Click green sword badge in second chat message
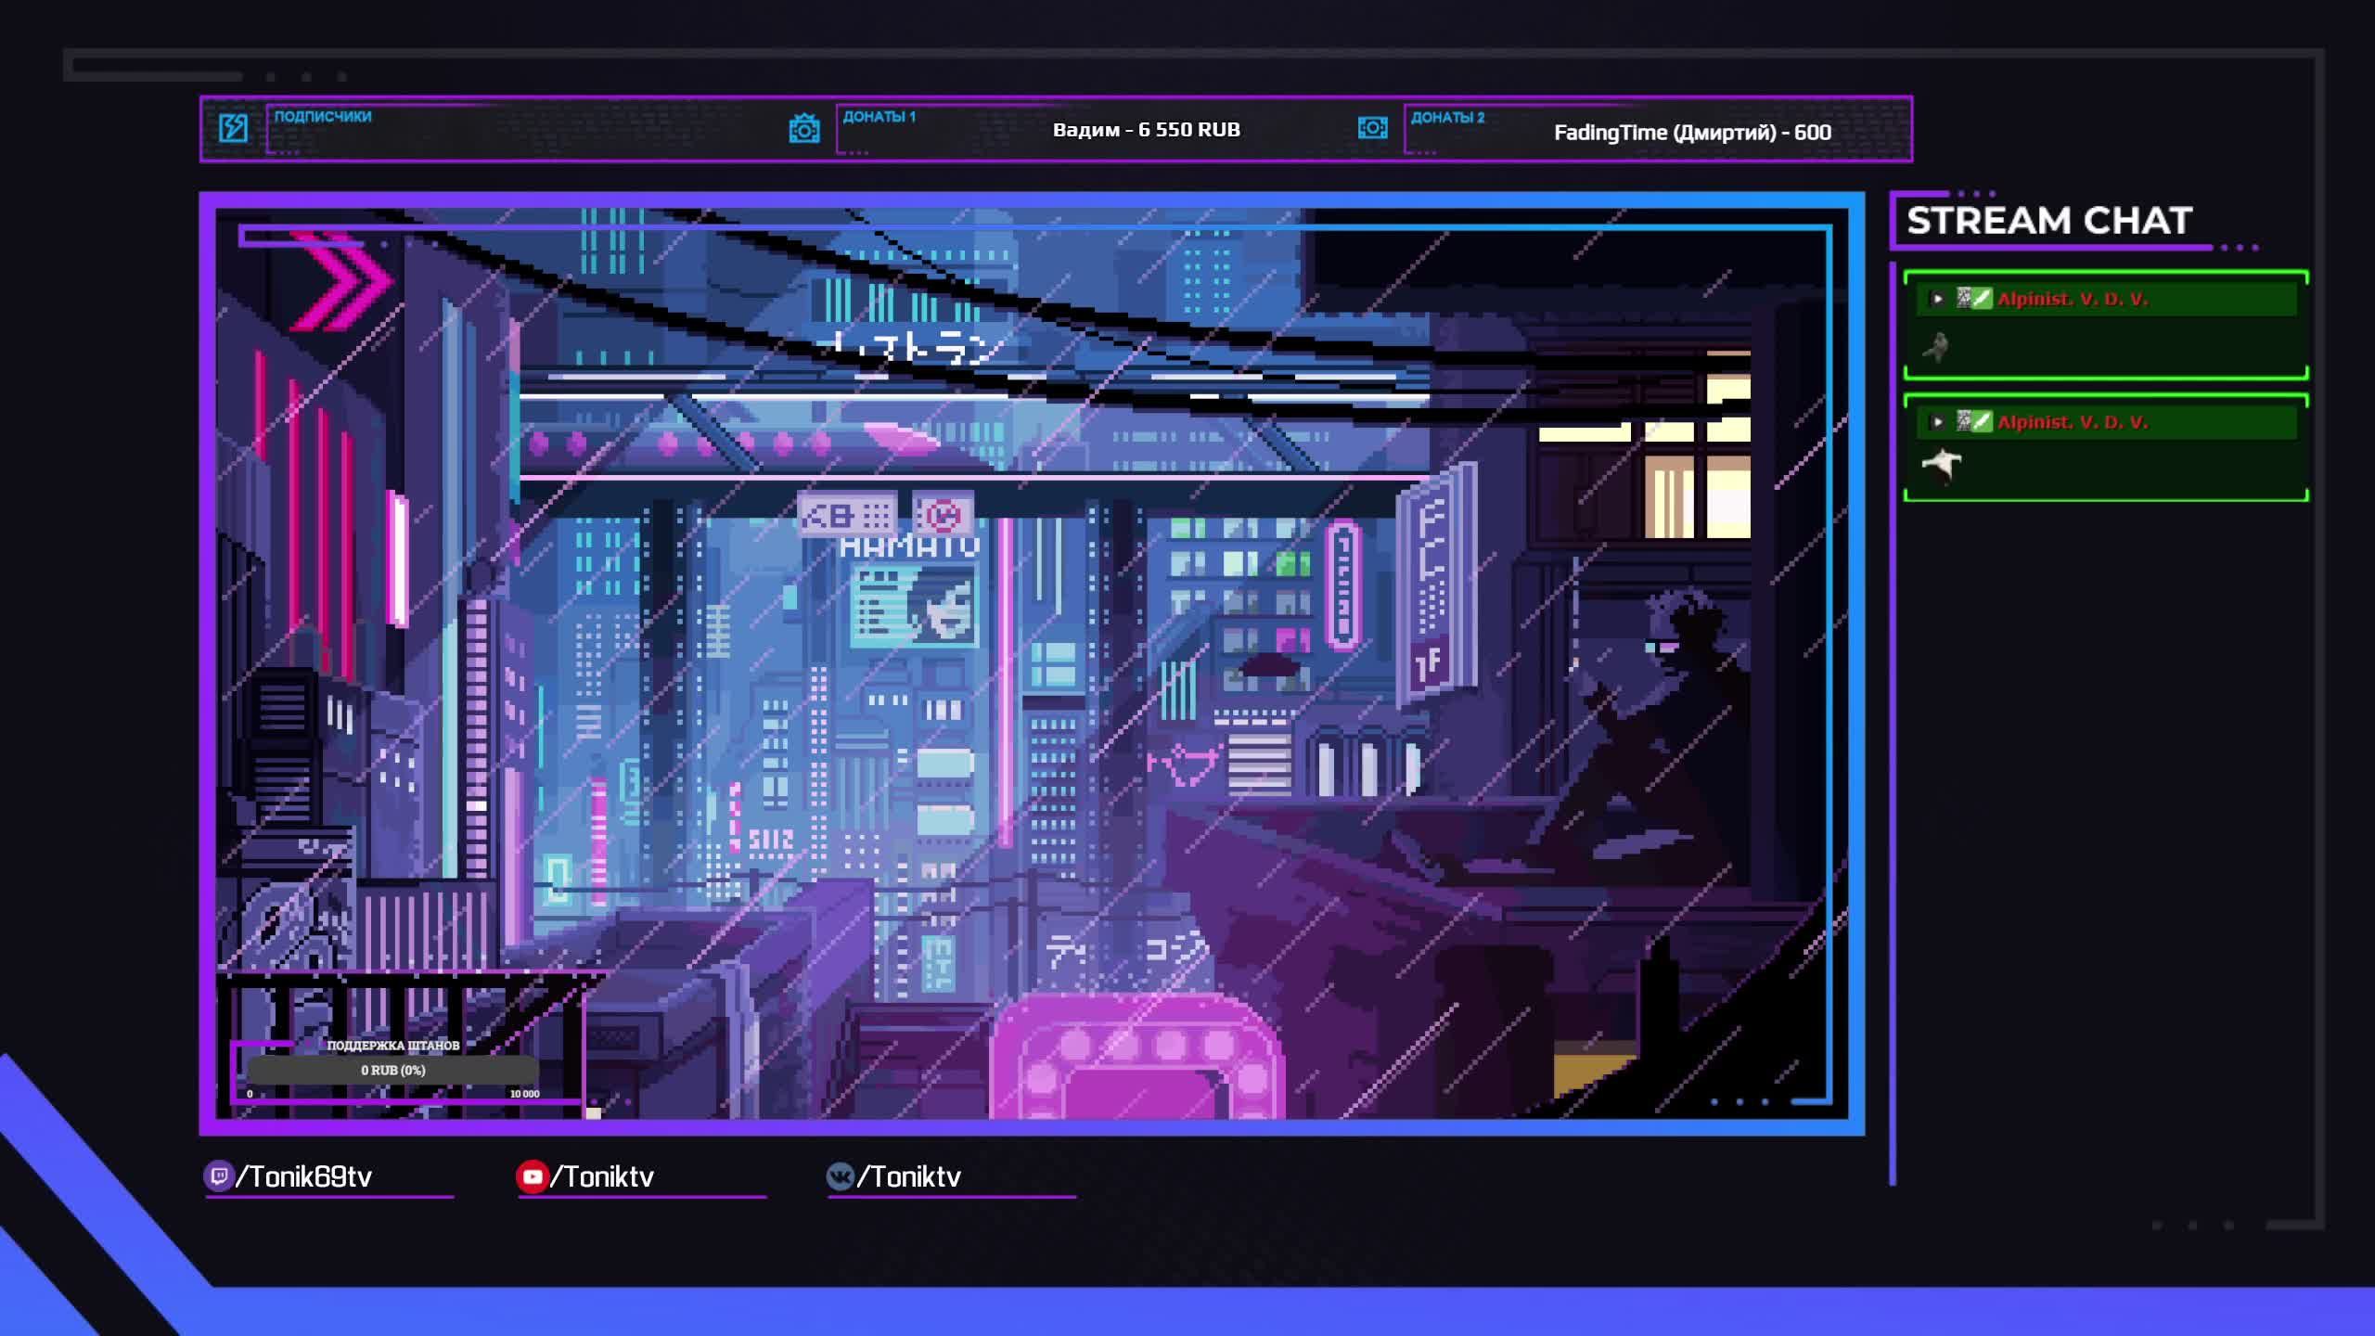The height and width of the screenshot is (1336, 2375). (1982, 422)
